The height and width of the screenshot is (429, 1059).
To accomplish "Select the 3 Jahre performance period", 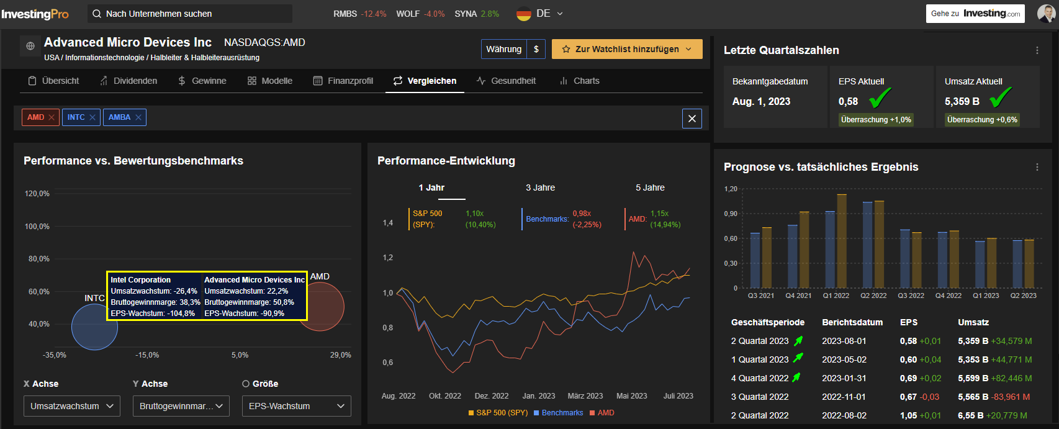I will click(540, 187).
